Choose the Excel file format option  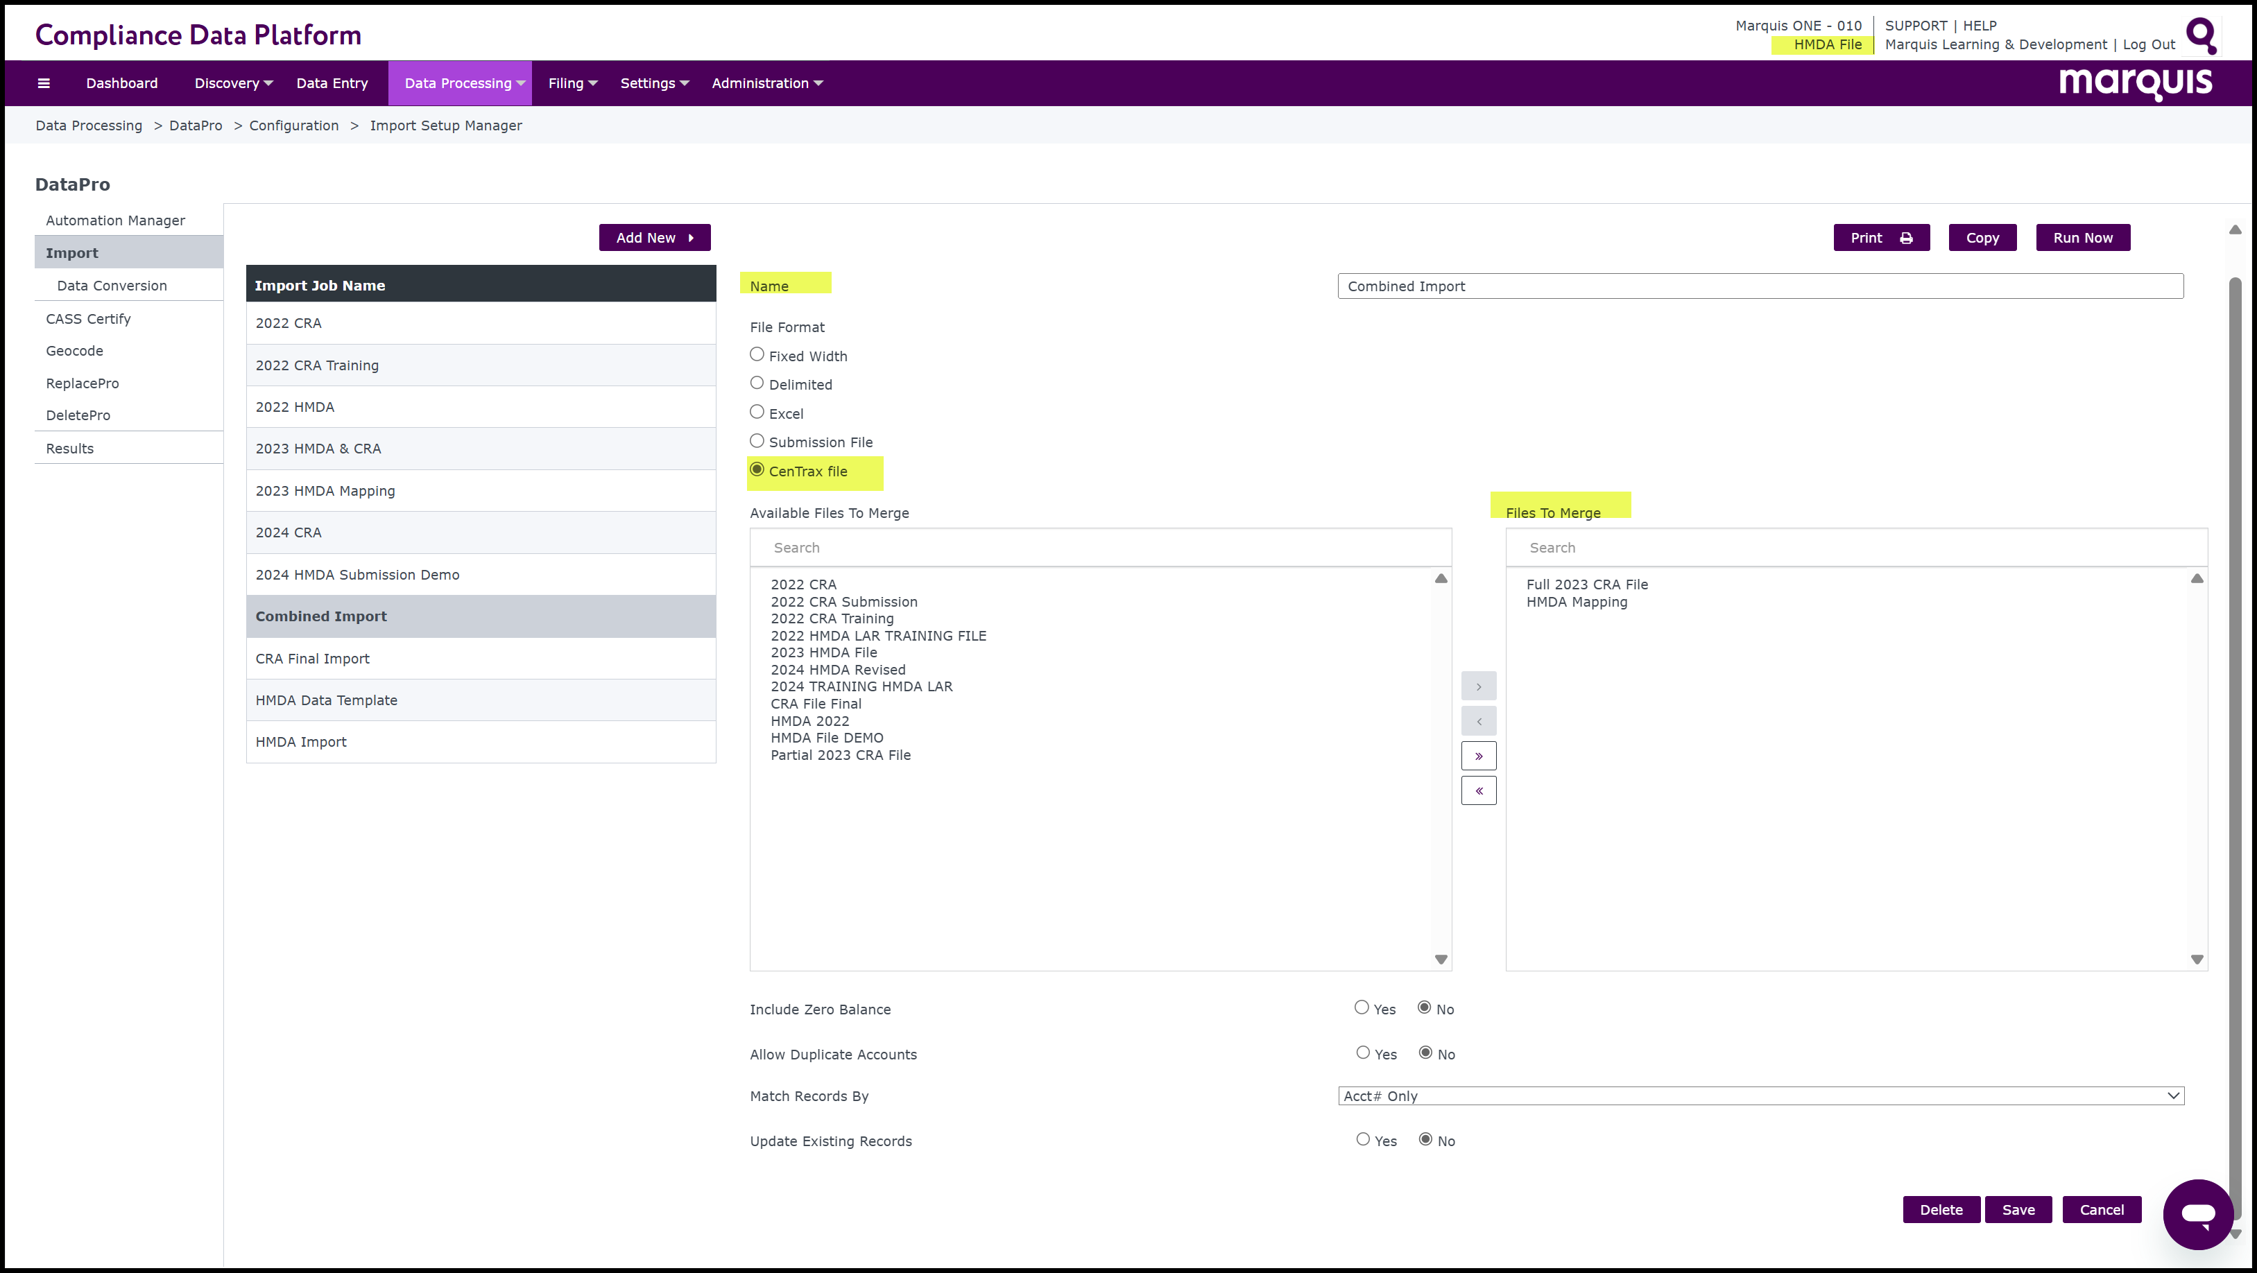(x=757, y=413)
